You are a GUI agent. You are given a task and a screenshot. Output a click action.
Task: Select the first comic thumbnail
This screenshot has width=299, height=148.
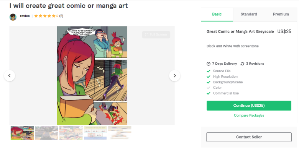[x=22, y=133]
